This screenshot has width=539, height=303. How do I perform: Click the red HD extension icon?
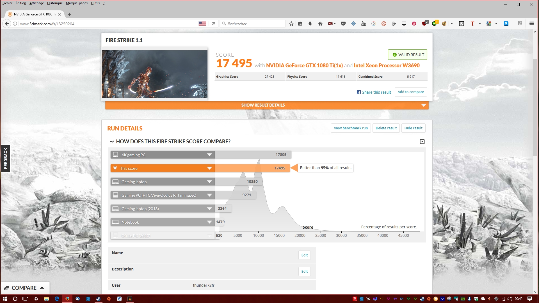click(330, 24)
